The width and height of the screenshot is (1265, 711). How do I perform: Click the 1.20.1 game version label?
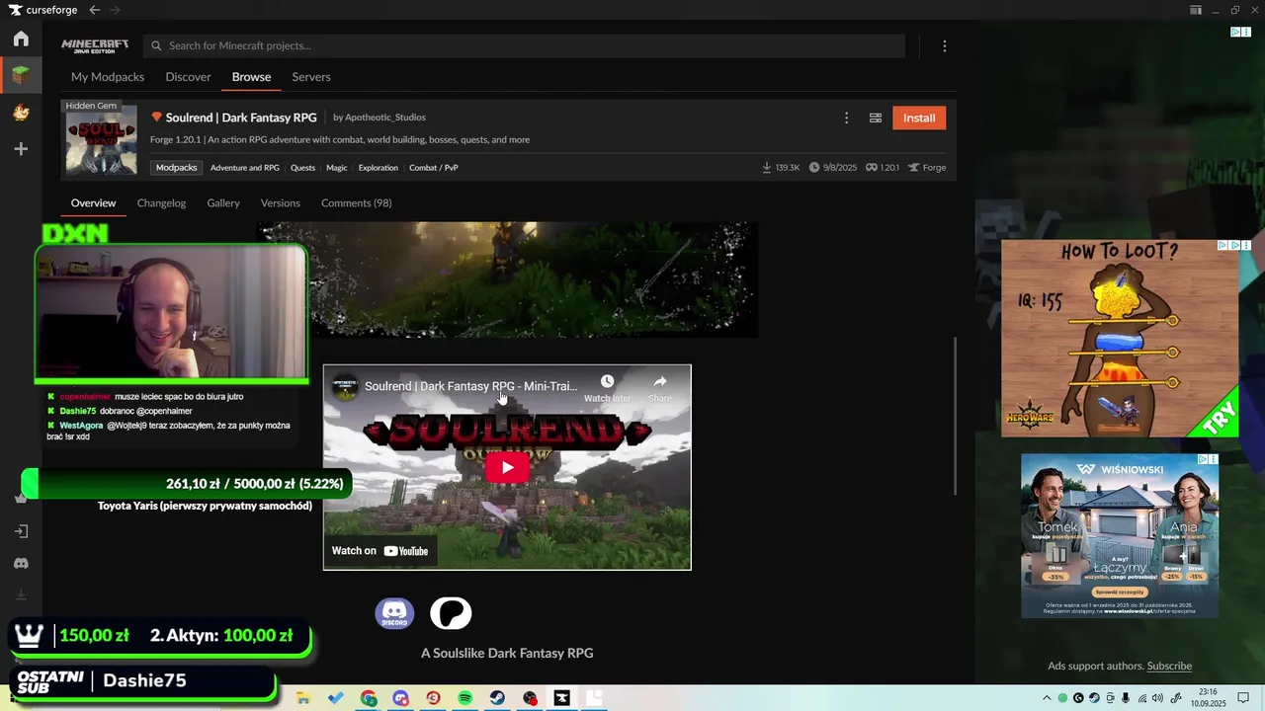click(883, 168)
